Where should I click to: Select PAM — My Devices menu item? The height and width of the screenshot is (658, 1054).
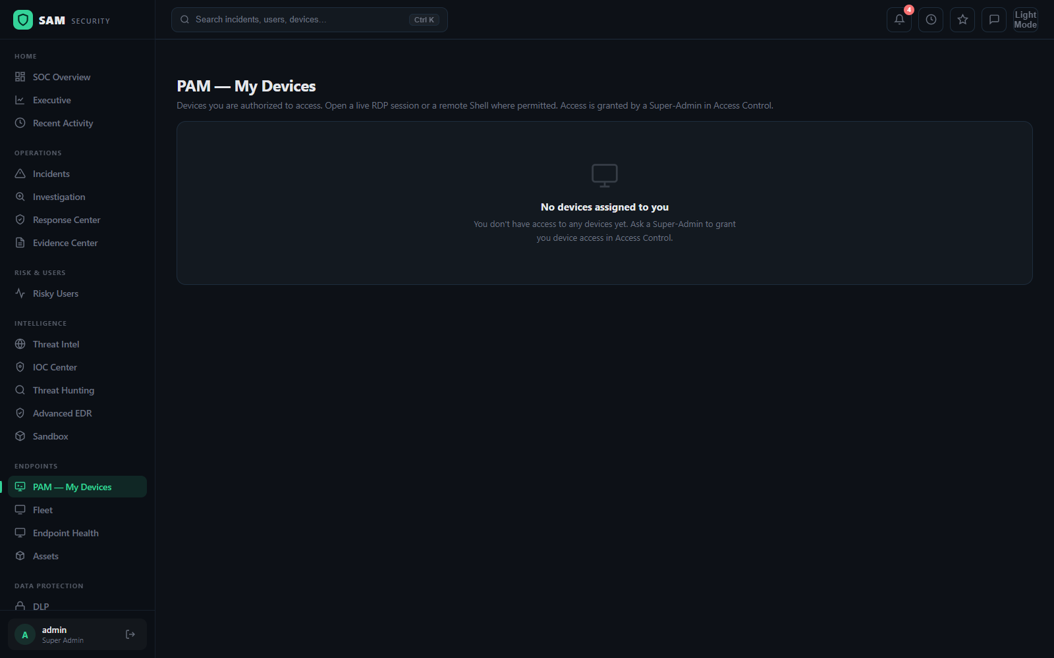[77, 487]
